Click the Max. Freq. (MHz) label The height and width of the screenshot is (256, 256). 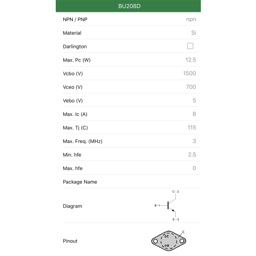[x=82, y=141]
